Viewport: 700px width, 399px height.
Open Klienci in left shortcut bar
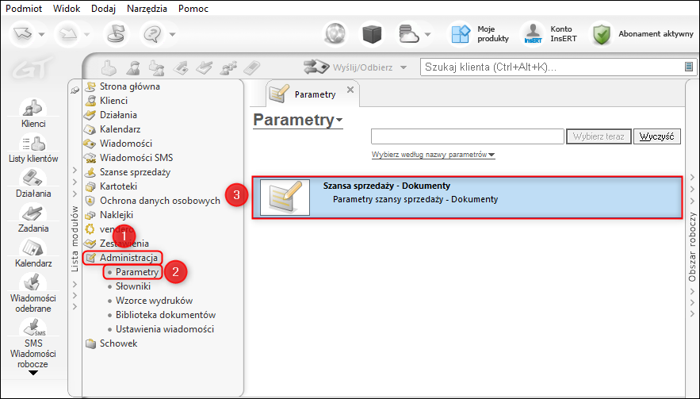(x=33, y=113)
